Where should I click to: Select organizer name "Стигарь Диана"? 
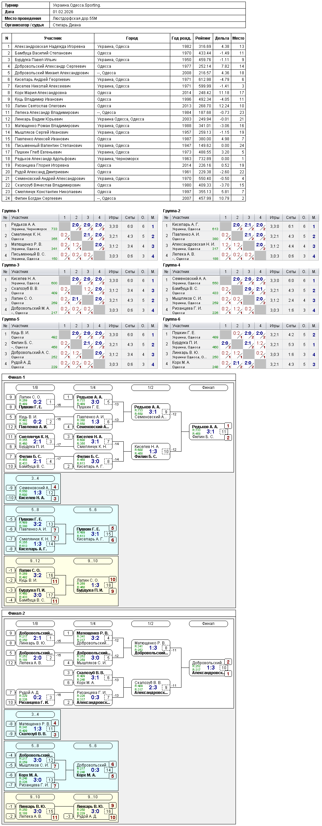point(67,25)
